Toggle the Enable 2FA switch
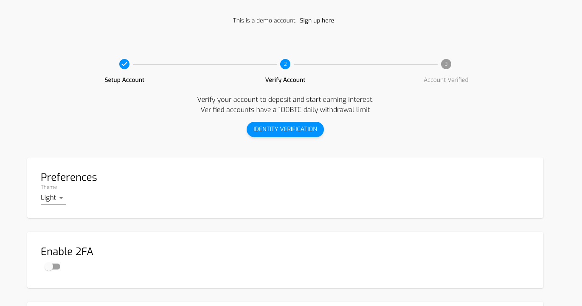 pos(53,267)
